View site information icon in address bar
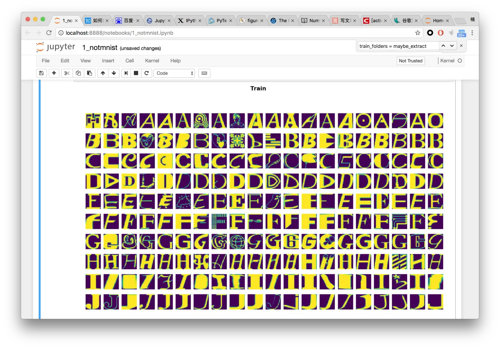The width and height of the screenshot is (500, 349). tap(61, 33)
